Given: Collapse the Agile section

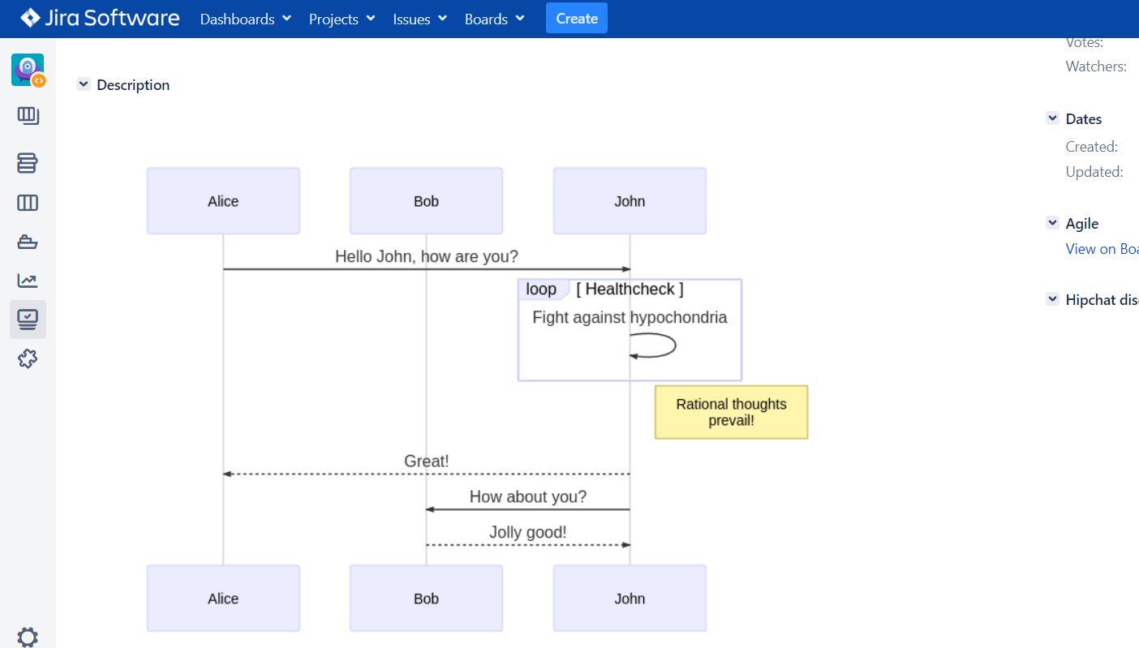Looking at the screenshot, I should point(1052,223).
